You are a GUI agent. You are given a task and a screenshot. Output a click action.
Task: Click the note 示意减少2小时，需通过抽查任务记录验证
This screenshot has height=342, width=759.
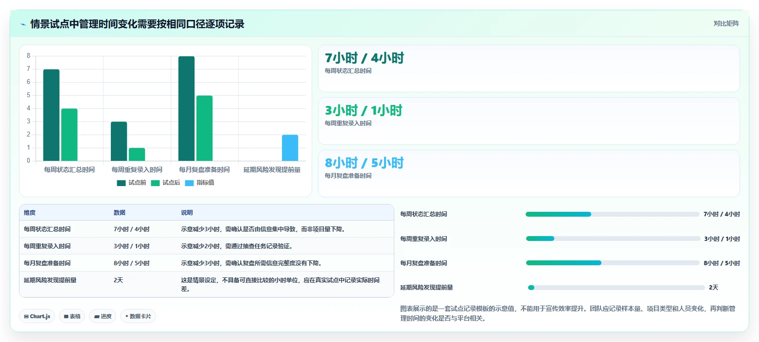coord(236,246)
